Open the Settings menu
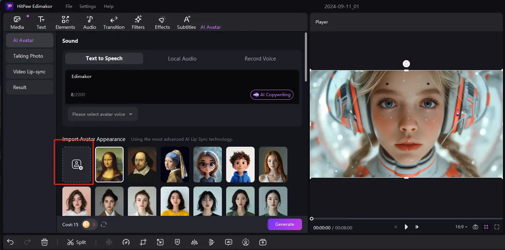Image resolution: width=505 pixels, height=250 pixels. click(x=87, y=6)
